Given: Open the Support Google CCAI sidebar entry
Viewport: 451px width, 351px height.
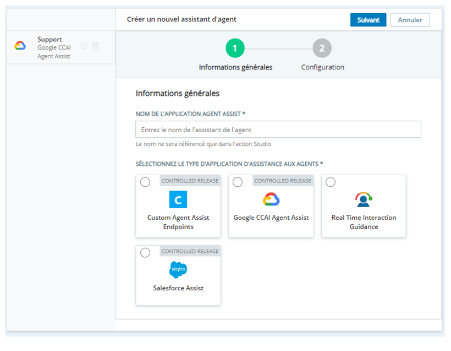Looking at the screenshot, I should point(61,47).
